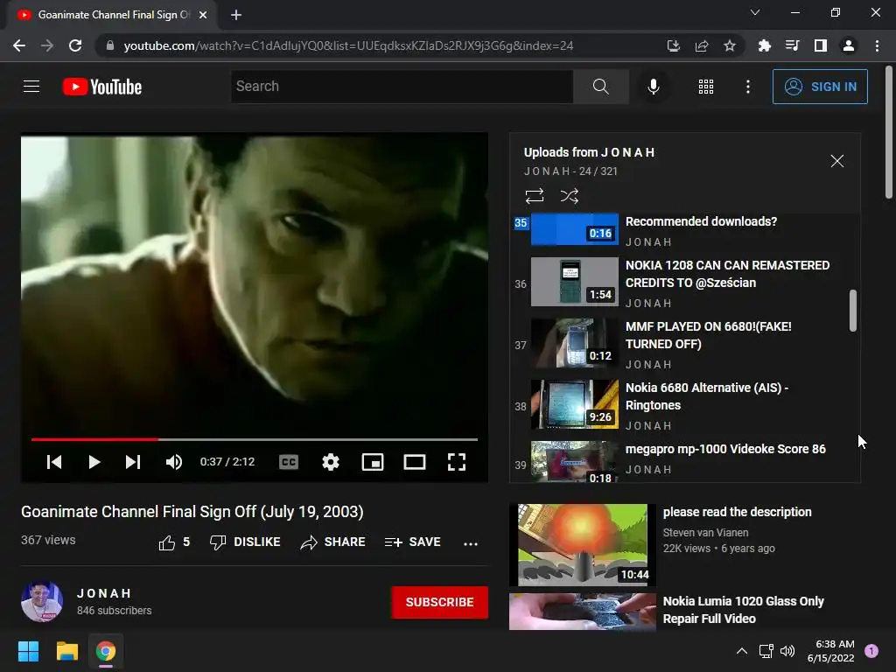Open Chrome extensions puzzle icon

[764, 45]
